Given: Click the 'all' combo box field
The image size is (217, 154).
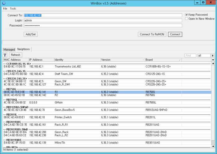Looking at the screenshot, I should [x=204, y=55].
